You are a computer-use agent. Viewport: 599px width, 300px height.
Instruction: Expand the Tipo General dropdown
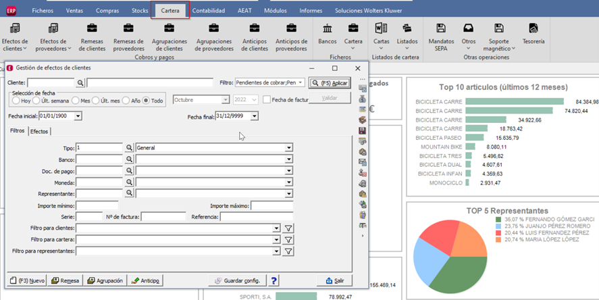click(289, 147)
